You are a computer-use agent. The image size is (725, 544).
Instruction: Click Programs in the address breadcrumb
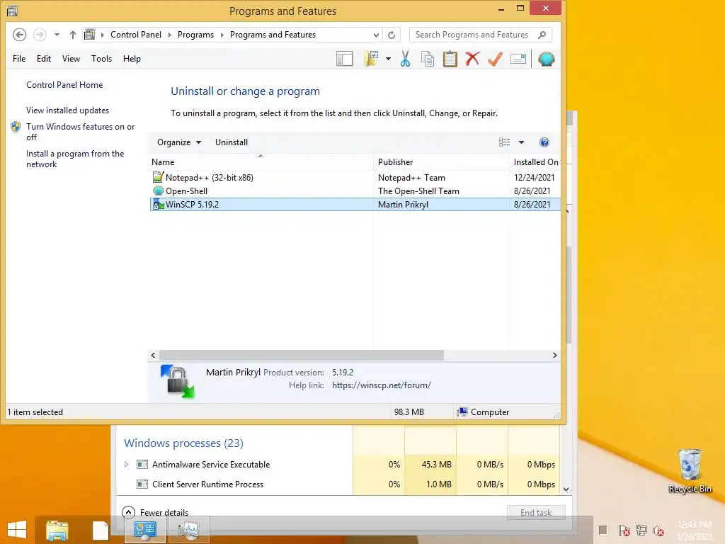[x=195, y=35]
